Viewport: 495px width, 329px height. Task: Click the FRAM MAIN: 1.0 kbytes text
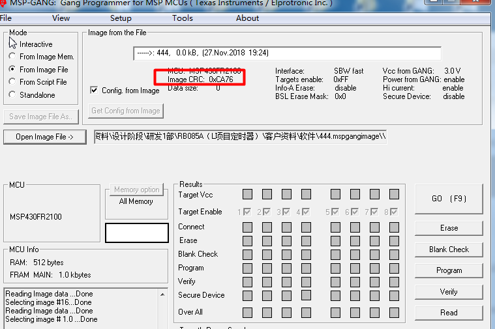(50, 275)
